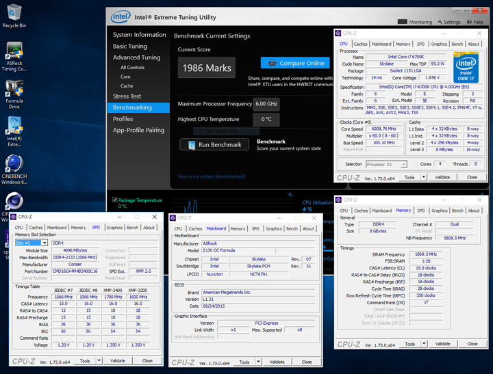Click Close button in CPU-Z Memory window
This screenshot has height=374, width=493.
[x=472, y=344]
